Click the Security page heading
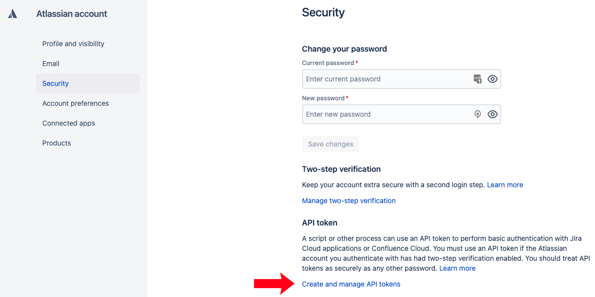 tap(323, 12)
